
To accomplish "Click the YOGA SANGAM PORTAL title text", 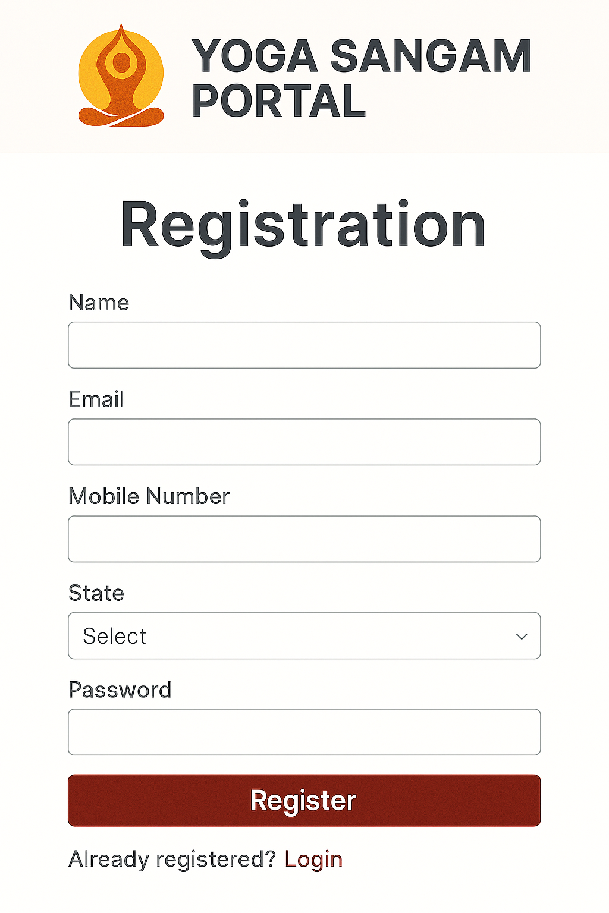I will [x=360, y=78].
